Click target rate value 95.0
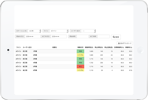The image size is (148, 100). point(122,70)
